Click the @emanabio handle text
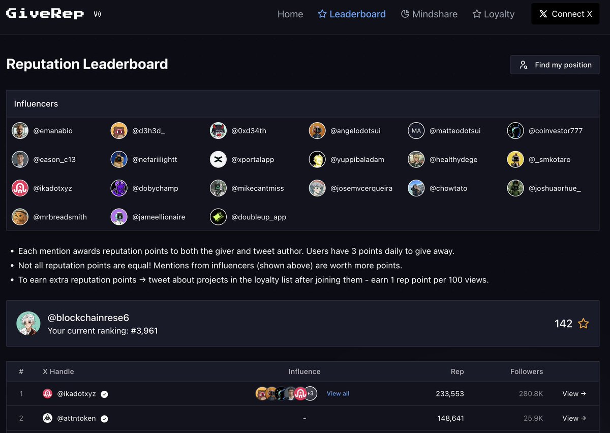Screen dimensions: 610x433 53,131
